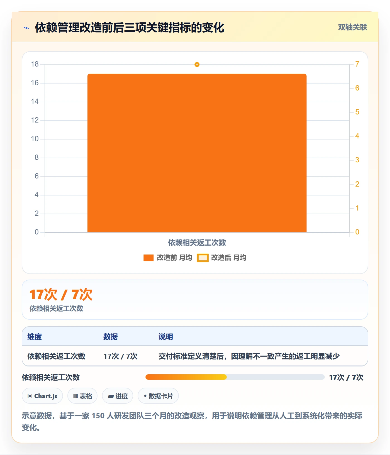Click the 依赖相关返工次数 label left of progress bar
This screenshot has height=455, width=390.
(51, 377)
